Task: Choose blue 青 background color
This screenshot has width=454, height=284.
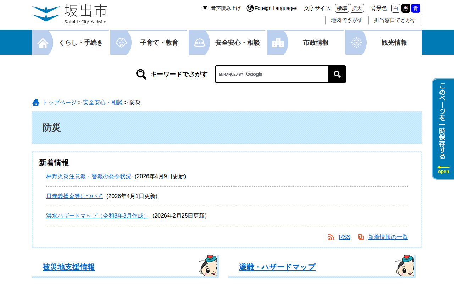Action: coord(416,8)
